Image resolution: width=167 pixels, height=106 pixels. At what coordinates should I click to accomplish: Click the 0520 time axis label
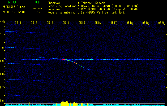[x=161, y=23]
